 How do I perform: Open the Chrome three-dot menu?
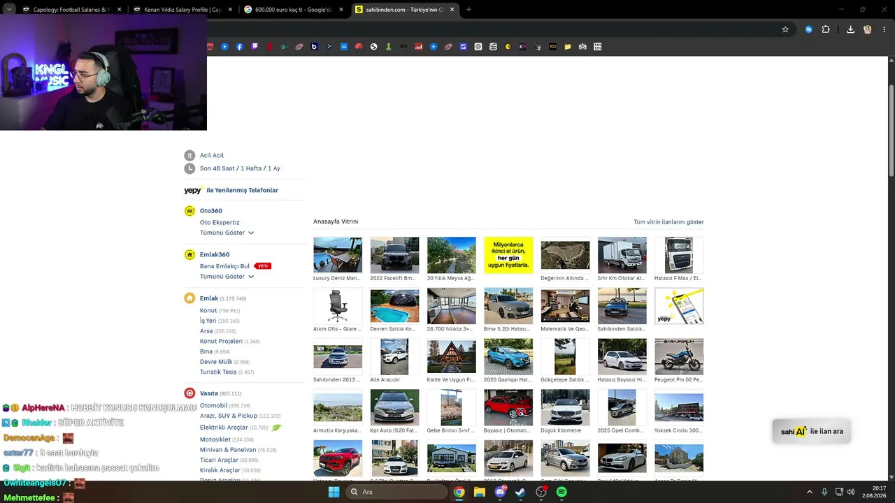885,29
